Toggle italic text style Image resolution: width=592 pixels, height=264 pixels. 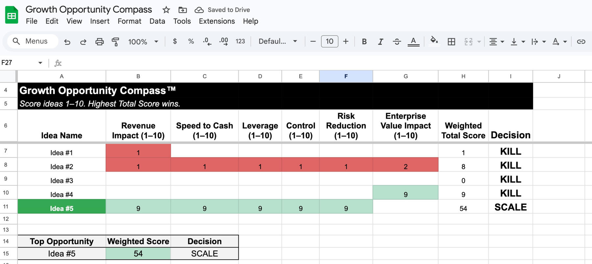[381, 42]
